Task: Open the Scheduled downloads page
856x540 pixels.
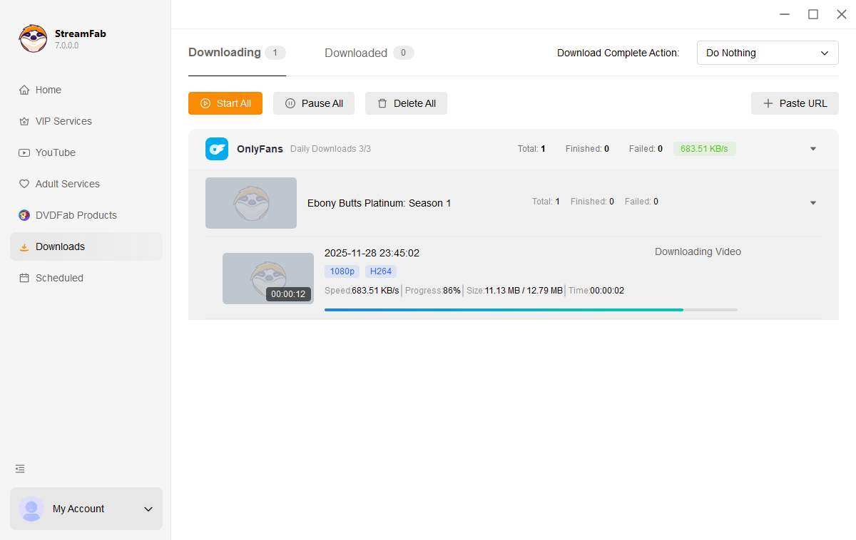Action: (59, 278)
